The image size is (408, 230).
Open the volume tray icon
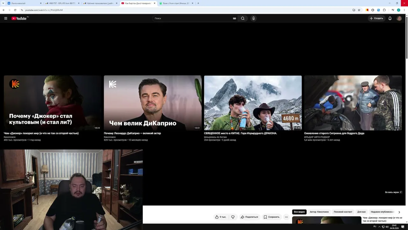[x=387, y=227]
